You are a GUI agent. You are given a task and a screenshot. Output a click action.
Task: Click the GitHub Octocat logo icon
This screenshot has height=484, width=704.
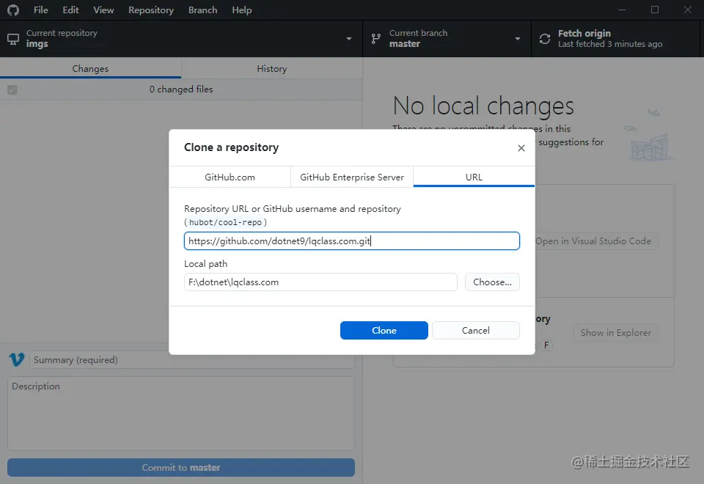point(13,10)
